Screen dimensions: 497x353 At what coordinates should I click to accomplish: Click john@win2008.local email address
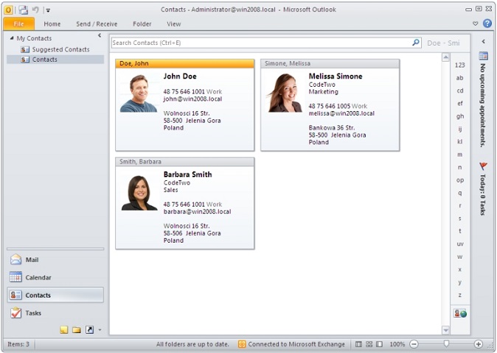click(x=192, y=99)
